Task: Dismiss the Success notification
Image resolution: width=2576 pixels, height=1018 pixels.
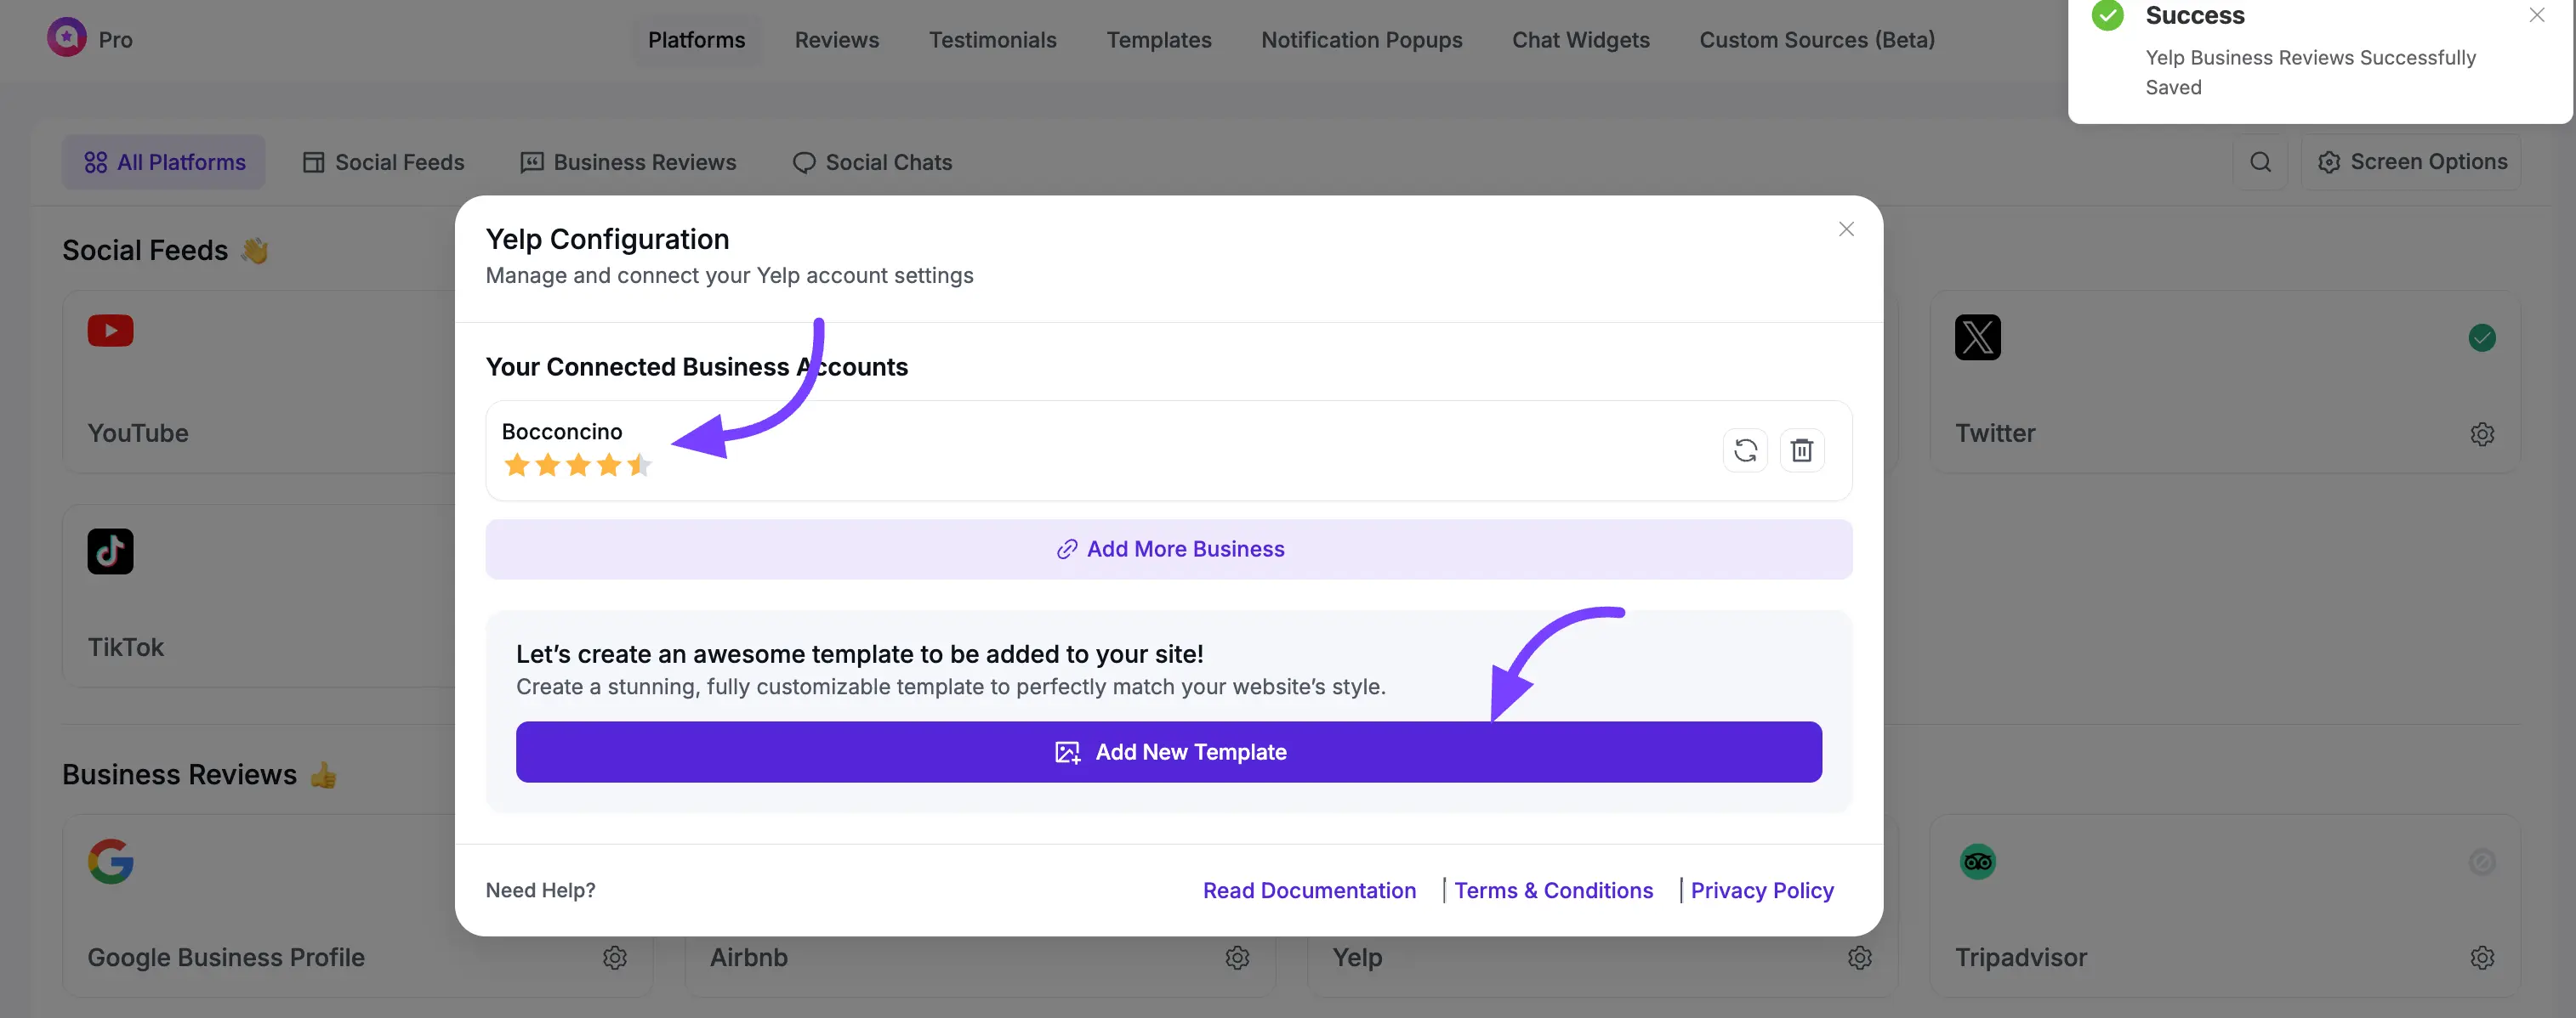Action: click(x=2537, y=15)
